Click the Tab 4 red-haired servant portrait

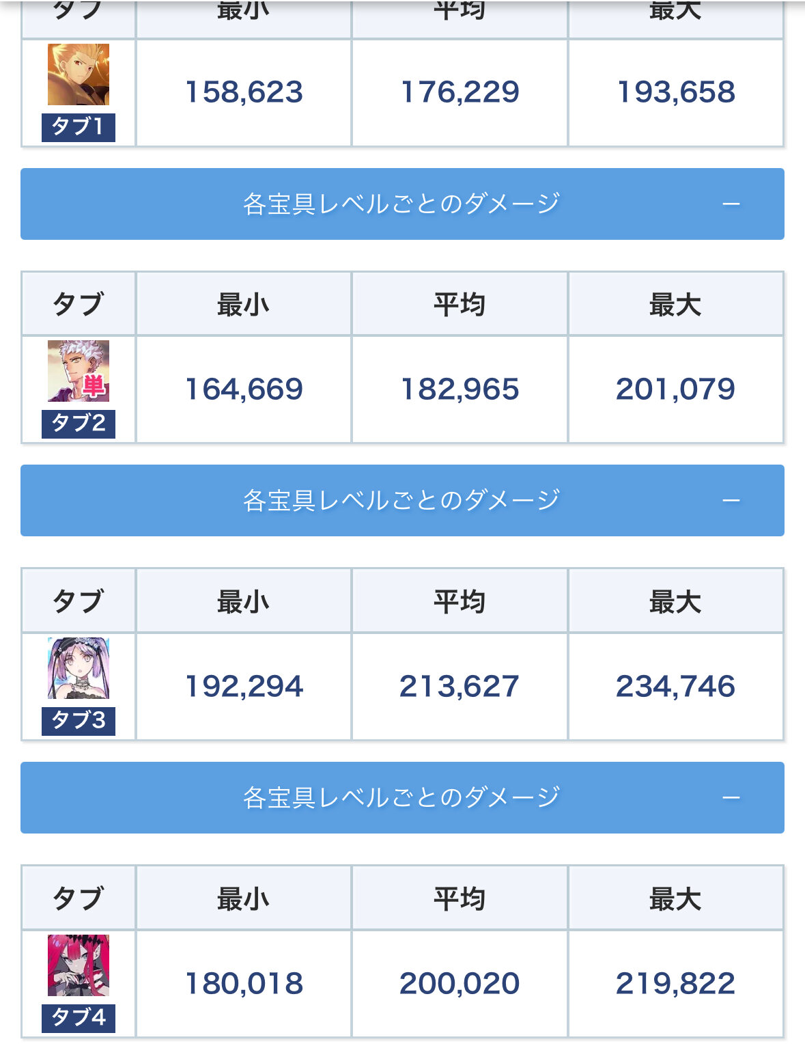pyautogui.click(x=79, y=965)
